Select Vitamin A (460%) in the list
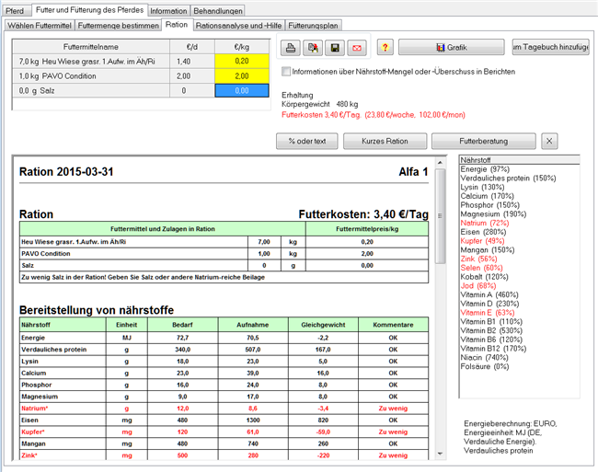 point(489,294)
